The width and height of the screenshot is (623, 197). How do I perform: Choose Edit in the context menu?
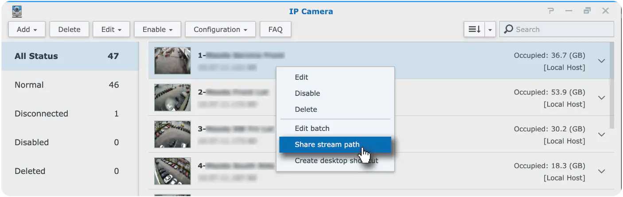coord(335,77)
